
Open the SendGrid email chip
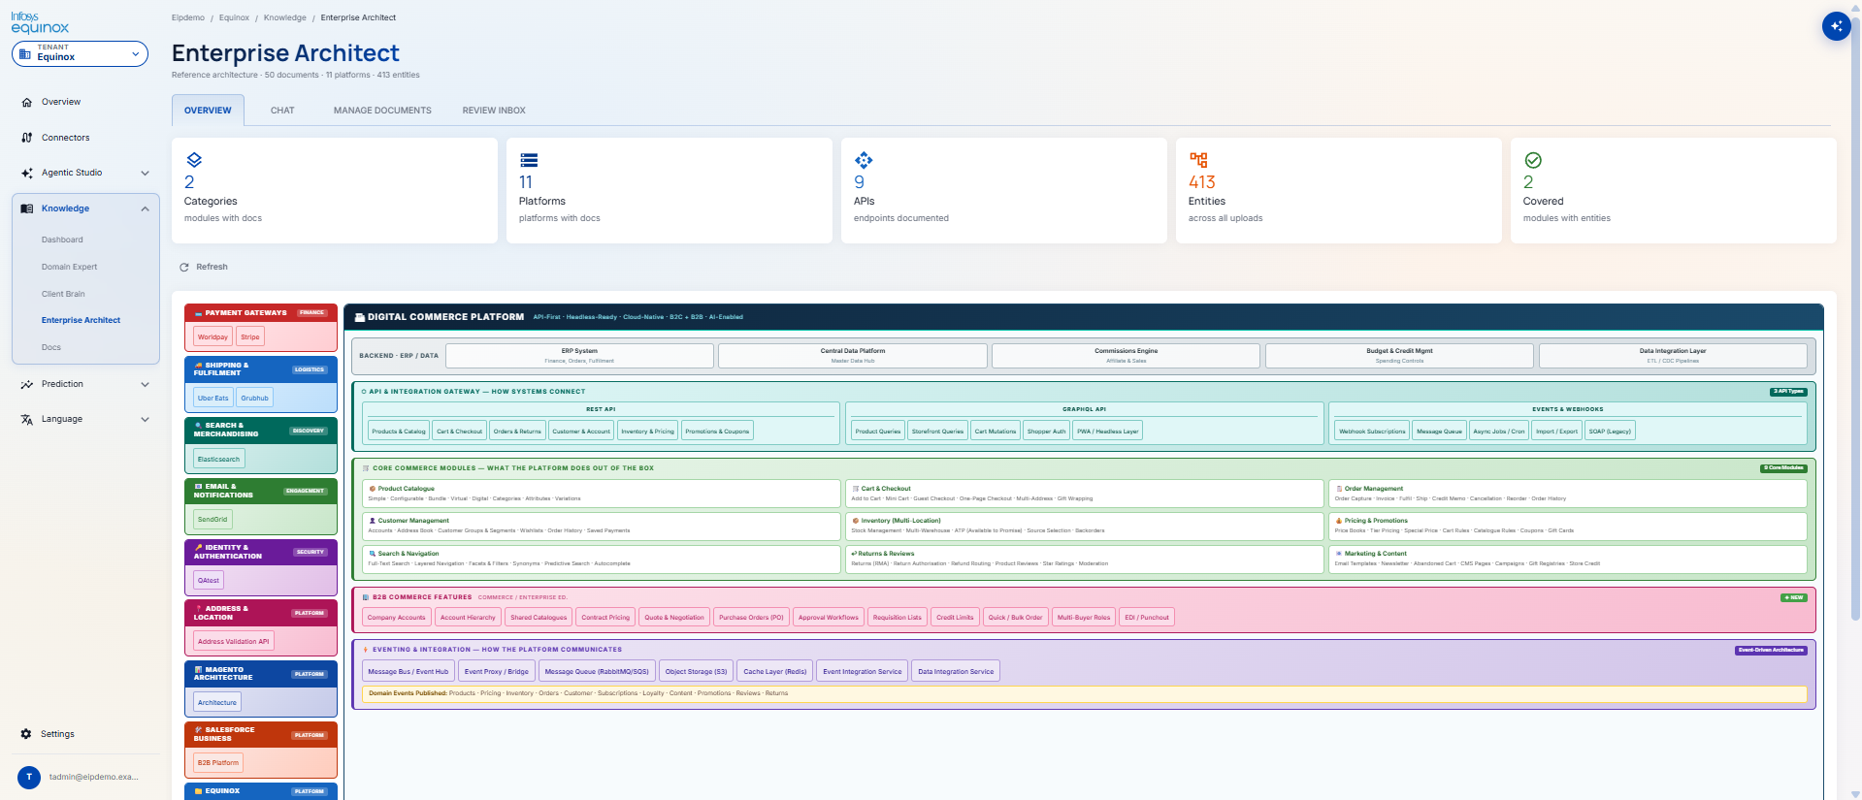pos(212,520)
